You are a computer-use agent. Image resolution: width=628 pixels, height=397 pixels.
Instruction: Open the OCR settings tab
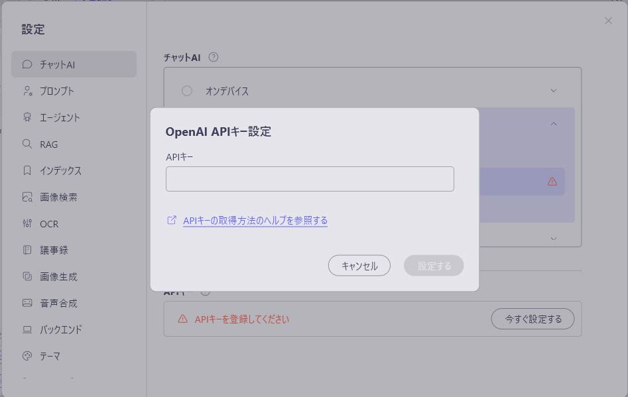(x=74, y=223)
